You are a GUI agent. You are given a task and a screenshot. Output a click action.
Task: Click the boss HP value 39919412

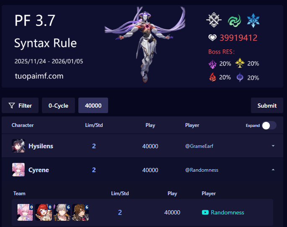point(238,38)
